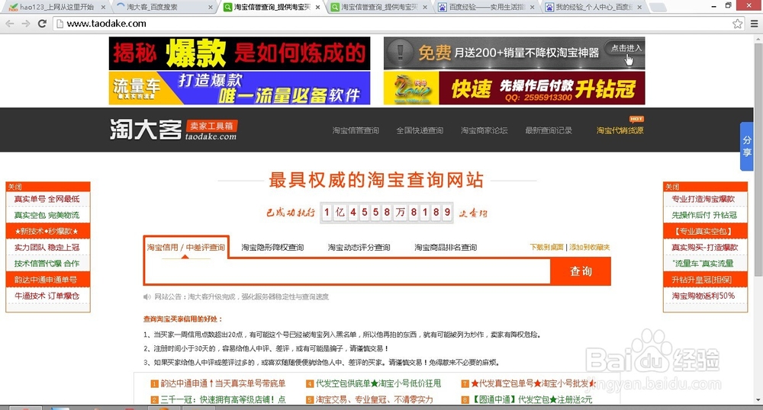Bookmark the page with the star icon
Screen dimensions: 763x410
click(x=737, y=24)
